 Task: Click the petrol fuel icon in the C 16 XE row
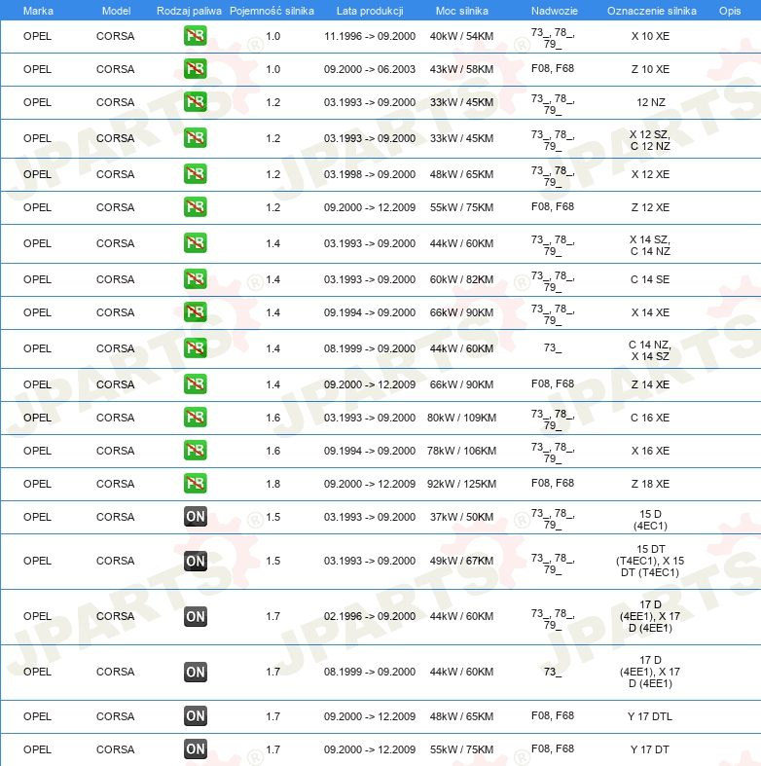point(195,418)
